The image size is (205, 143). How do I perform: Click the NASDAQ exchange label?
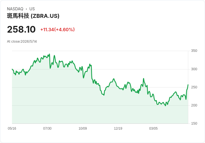[x=15, y=9]
